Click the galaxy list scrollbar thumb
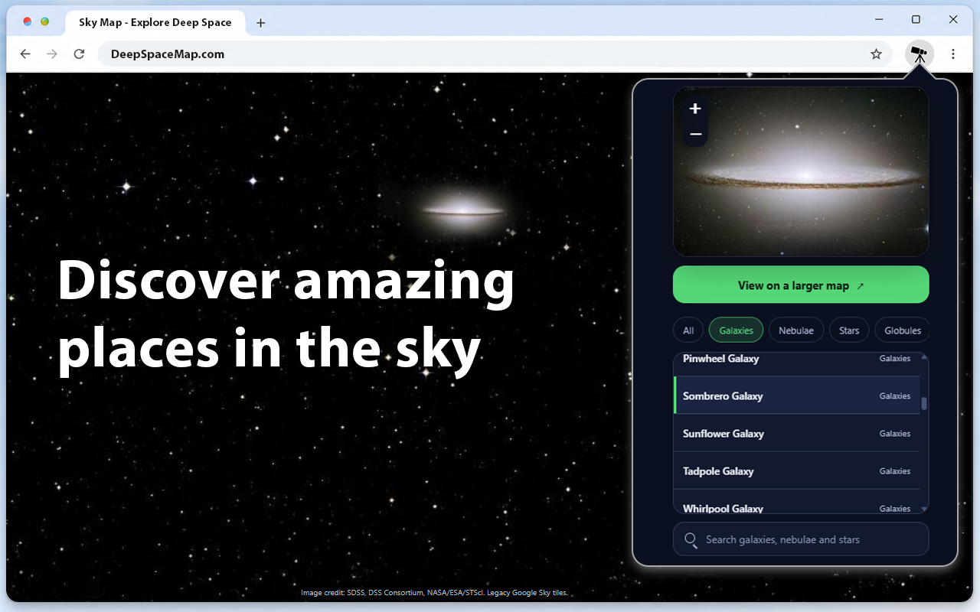 [924, 403]
